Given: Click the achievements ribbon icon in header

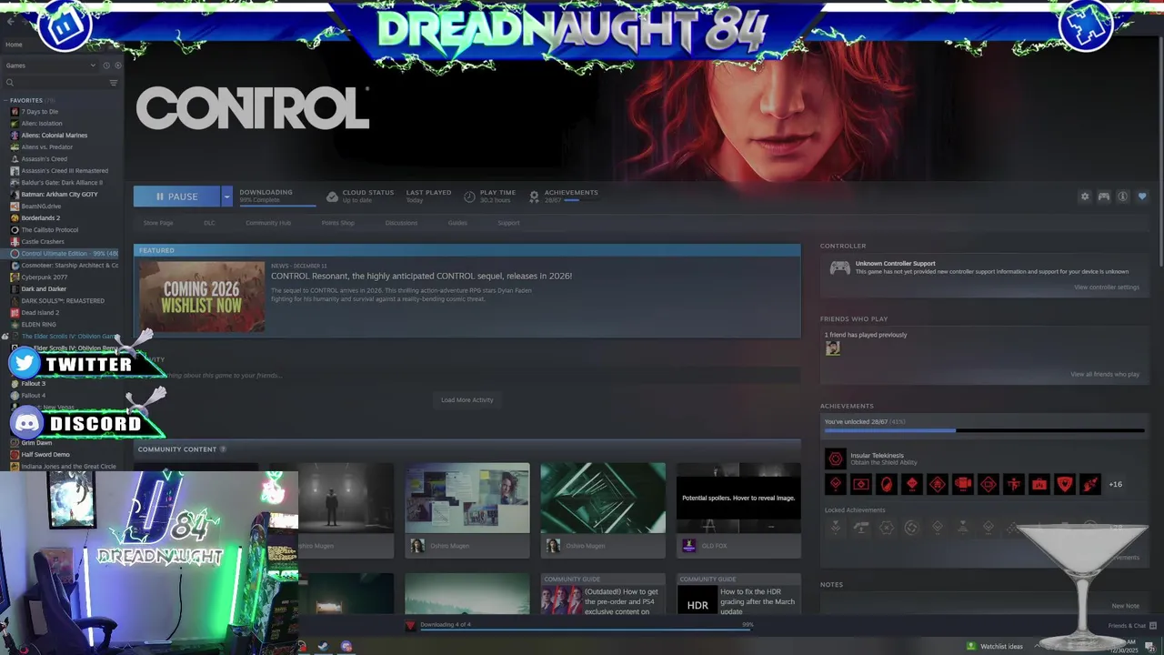Looking at the screenshot, I should click(x=534, y=196).
